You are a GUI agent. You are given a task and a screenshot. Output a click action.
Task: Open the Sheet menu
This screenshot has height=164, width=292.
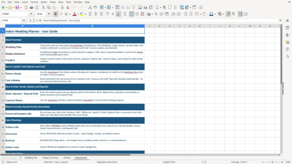pos(52,2)
